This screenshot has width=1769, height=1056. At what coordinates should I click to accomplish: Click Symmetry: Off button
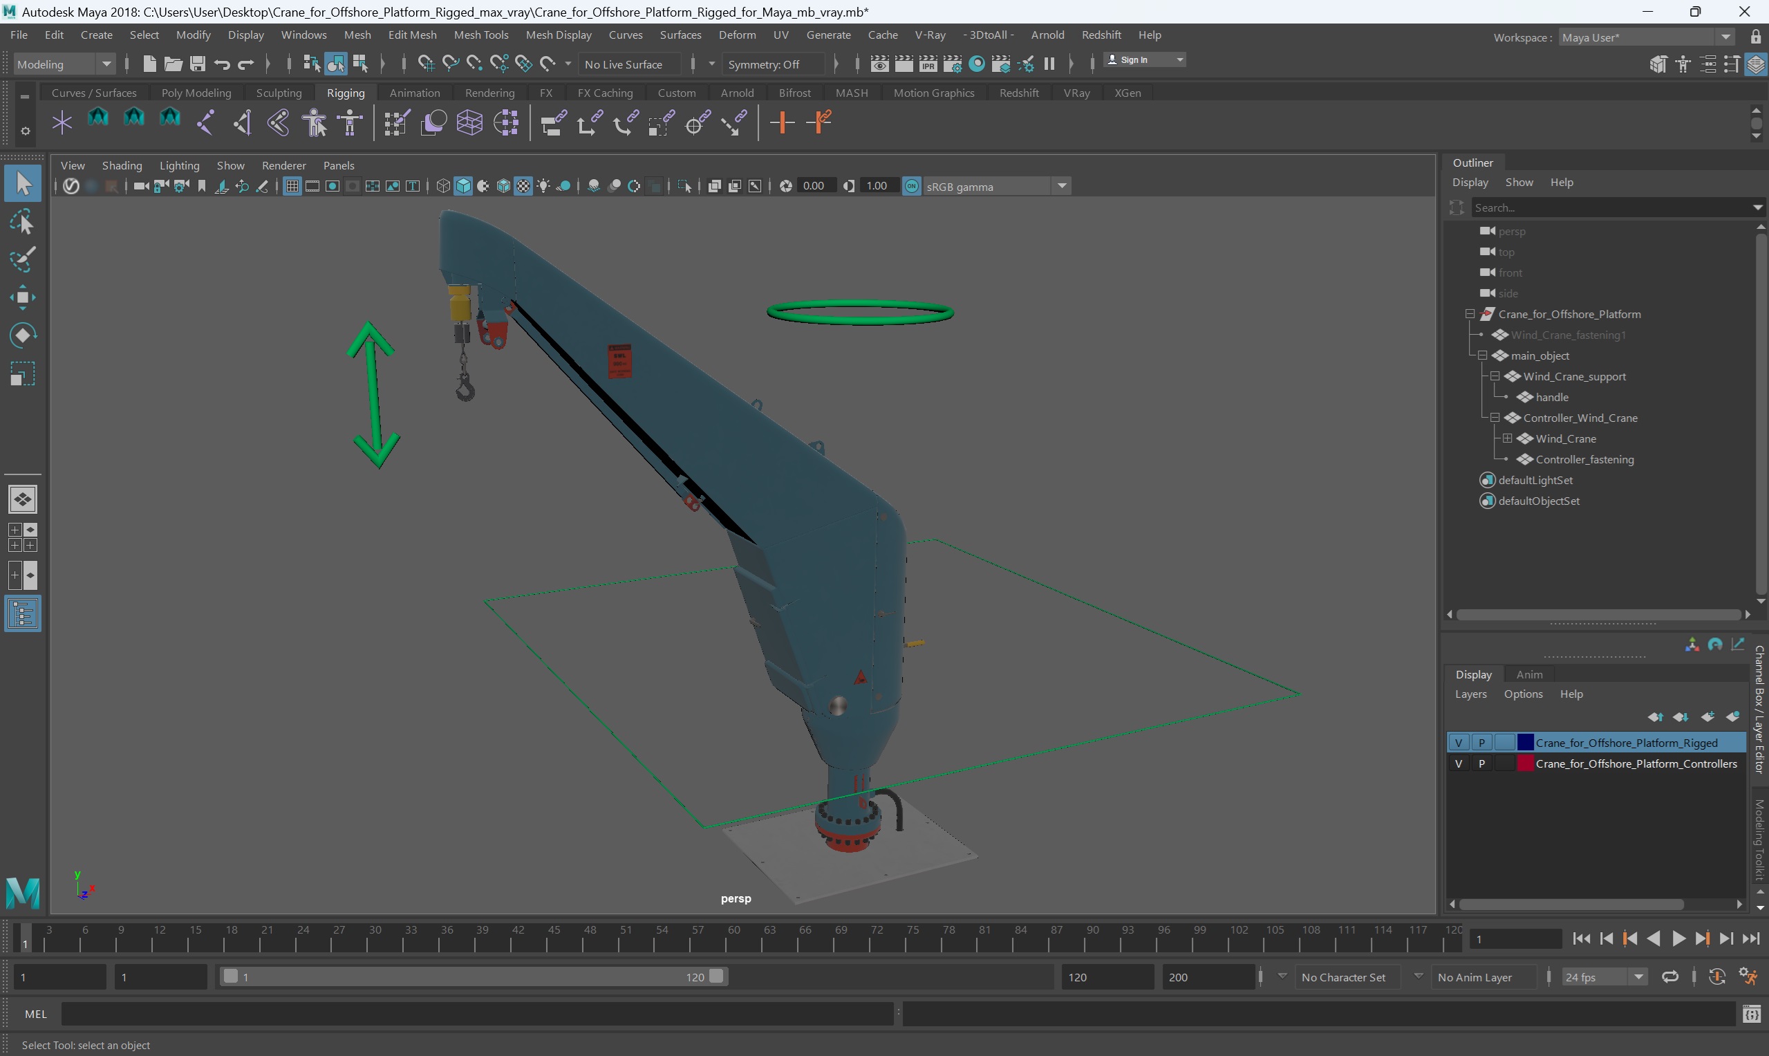tap(772, 64)
